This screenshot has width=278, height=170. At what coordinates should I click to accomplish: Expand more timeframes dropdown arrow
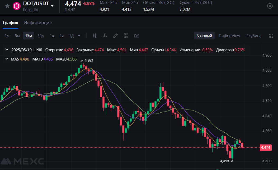79,36
